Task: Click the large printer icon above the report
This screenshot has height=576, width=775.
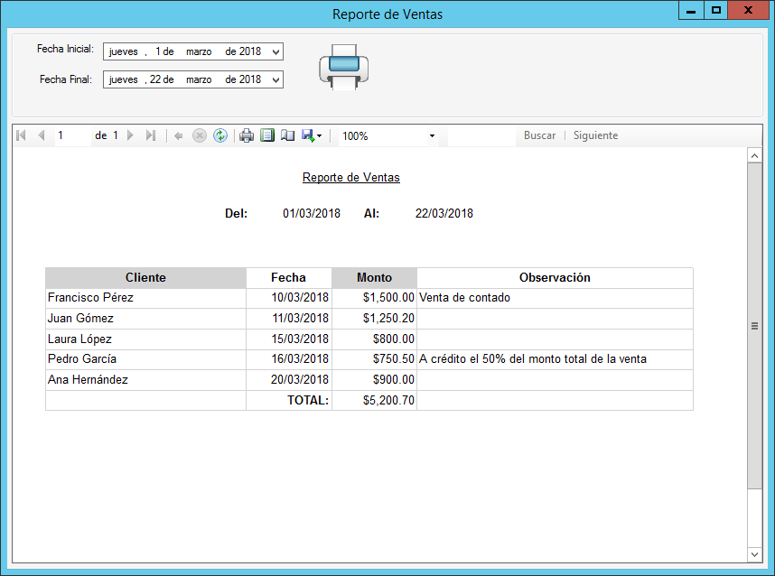Action: pyautogui.click(x=343, y=70)
